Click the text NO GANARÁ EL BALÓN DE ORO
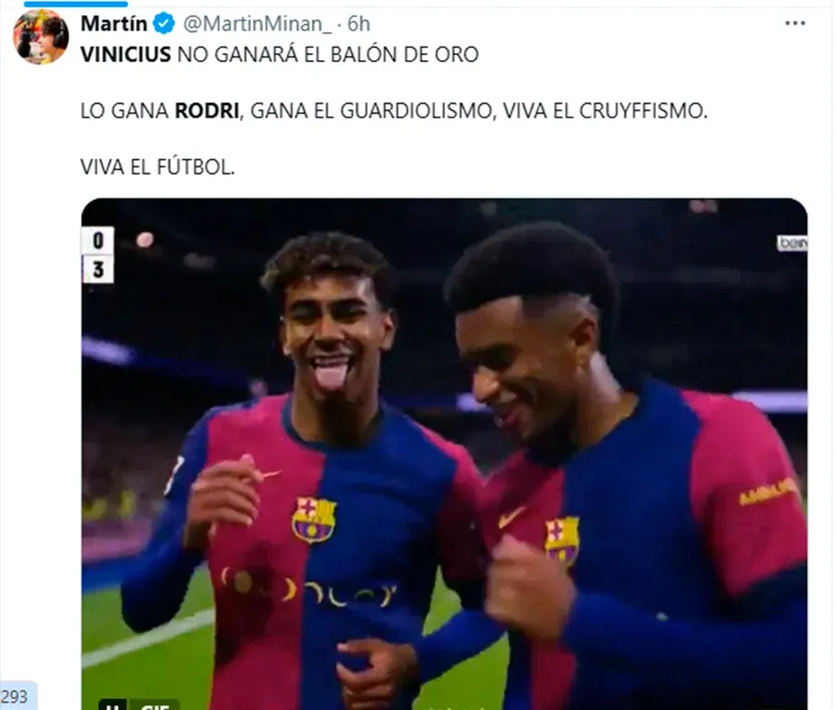This screenshot has width=837, height=710. point(328,55)
